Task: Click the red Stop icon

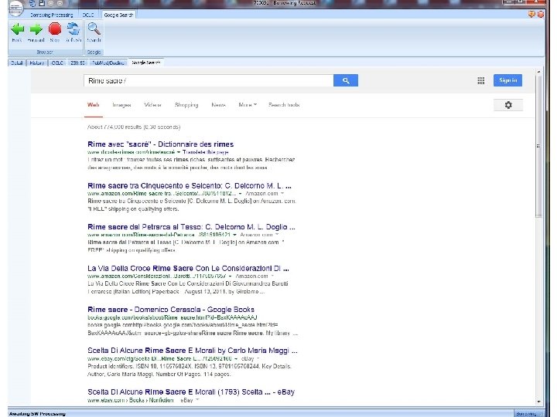Action: (x=55, y=29)
